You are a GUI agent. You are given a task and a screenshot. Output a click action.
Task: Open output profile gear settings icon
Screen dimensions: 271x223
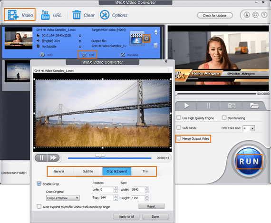coord(146,39)
